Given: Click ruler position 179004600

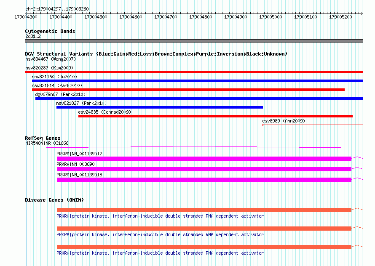Looking at the screenshot, I should [x=131, y=17].
